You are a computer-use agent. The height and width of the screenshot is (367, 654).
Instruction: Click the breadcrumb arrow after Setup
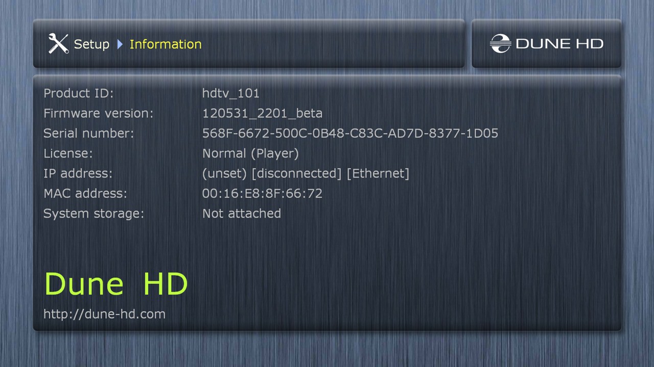120,44
